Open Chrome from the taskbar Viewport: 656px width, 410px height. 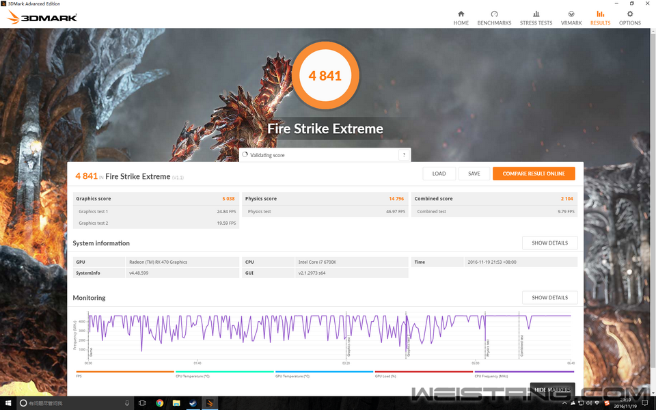[159, 403]
